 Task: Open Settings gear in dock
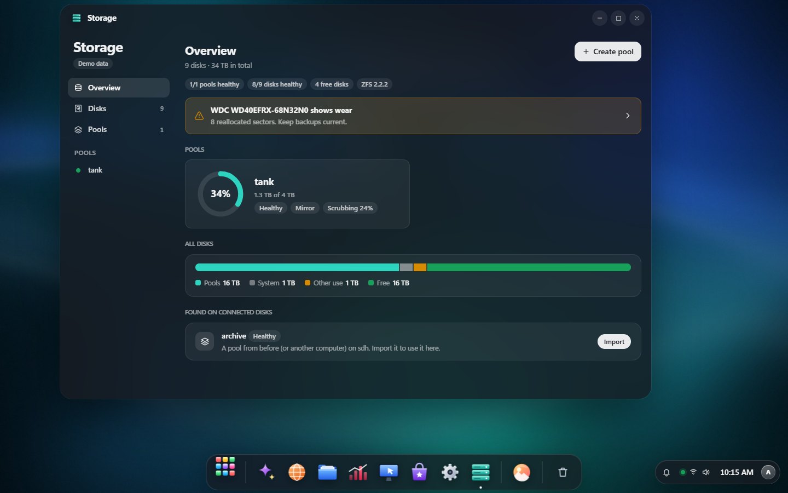point(450,472)
